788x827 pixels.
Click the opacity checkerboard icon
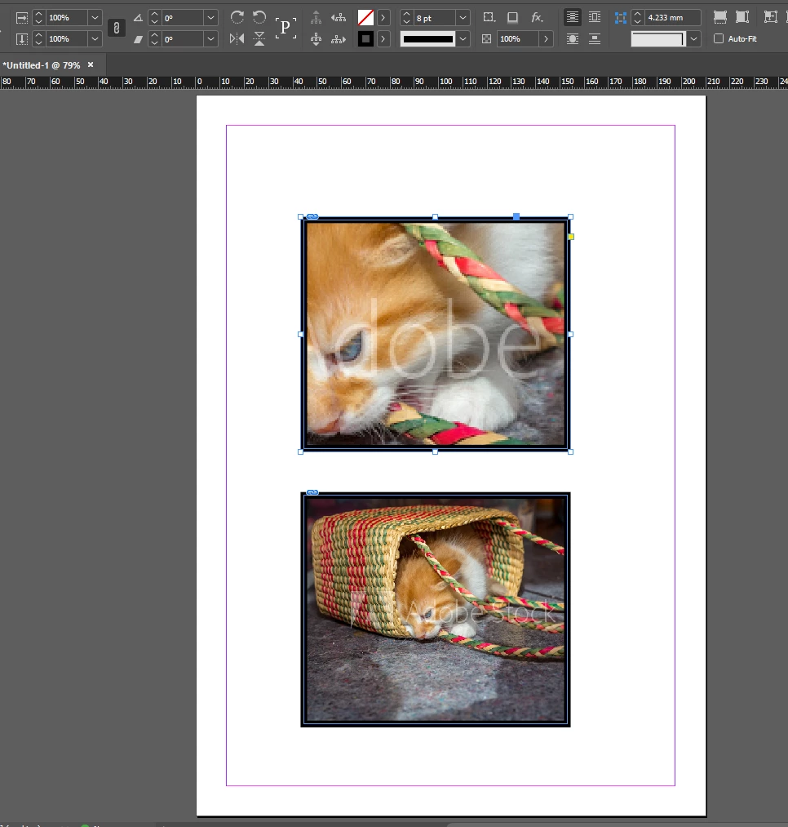tap(486, 39)
